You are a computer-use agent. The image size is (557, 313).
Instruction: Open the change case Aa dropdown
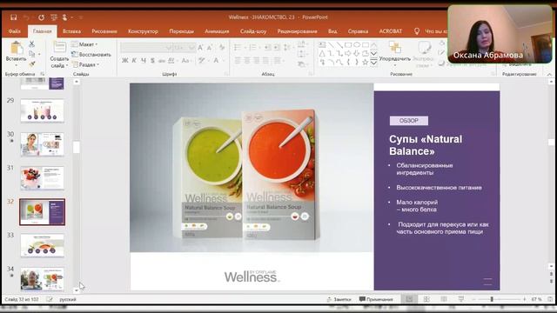(185, 61)
